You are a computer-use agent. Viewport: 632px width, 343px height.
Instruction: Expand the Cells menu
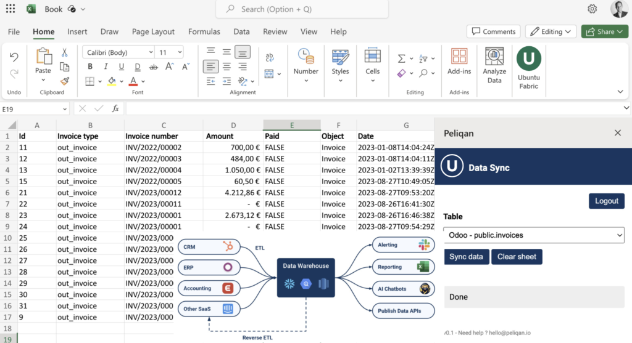(372, 81)
